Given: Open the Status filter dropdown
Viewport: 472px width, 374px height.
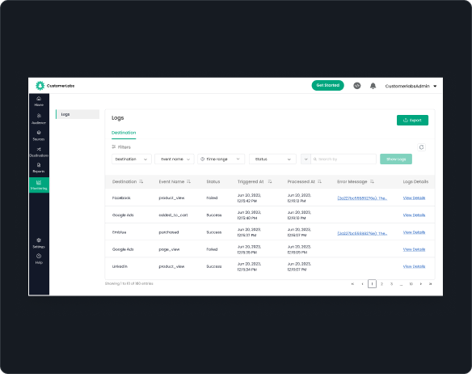Looking at the screenshot, I should click(x=272, y=159).
